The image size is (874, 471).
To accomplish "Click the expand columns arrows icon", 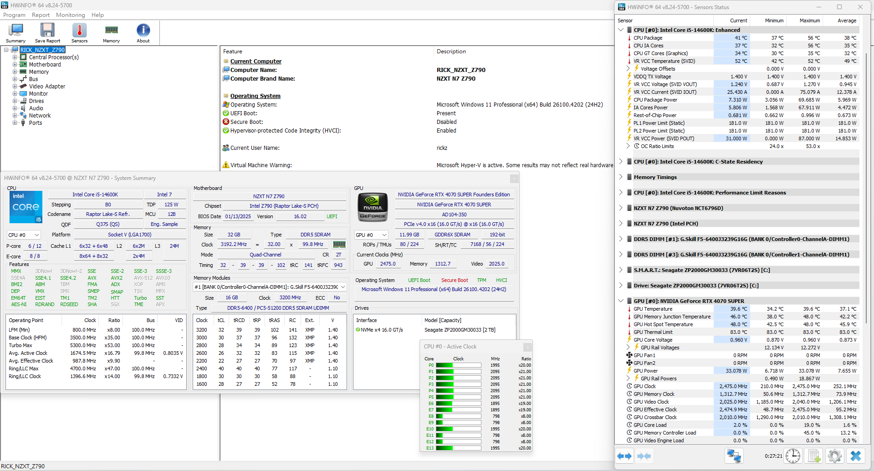I will click(624, 456).
